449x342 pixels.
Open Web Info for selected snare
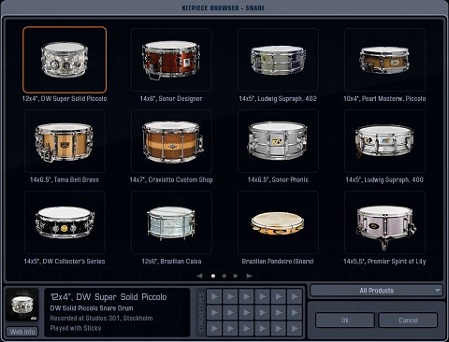tap(22, 332)
